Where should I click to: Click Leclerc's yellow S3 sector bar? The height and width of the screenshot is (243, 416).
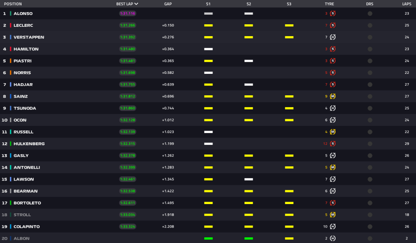pos(289,26)
